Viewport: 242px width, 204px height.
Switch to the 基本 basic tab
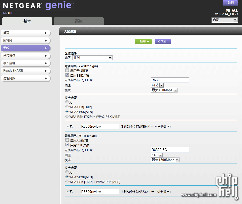click(x=27, y=21)
